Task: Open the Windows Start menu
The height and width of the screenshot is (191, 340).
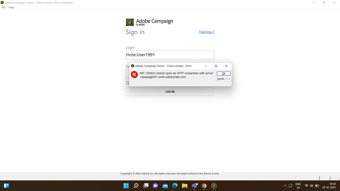Action: [126, 186]
